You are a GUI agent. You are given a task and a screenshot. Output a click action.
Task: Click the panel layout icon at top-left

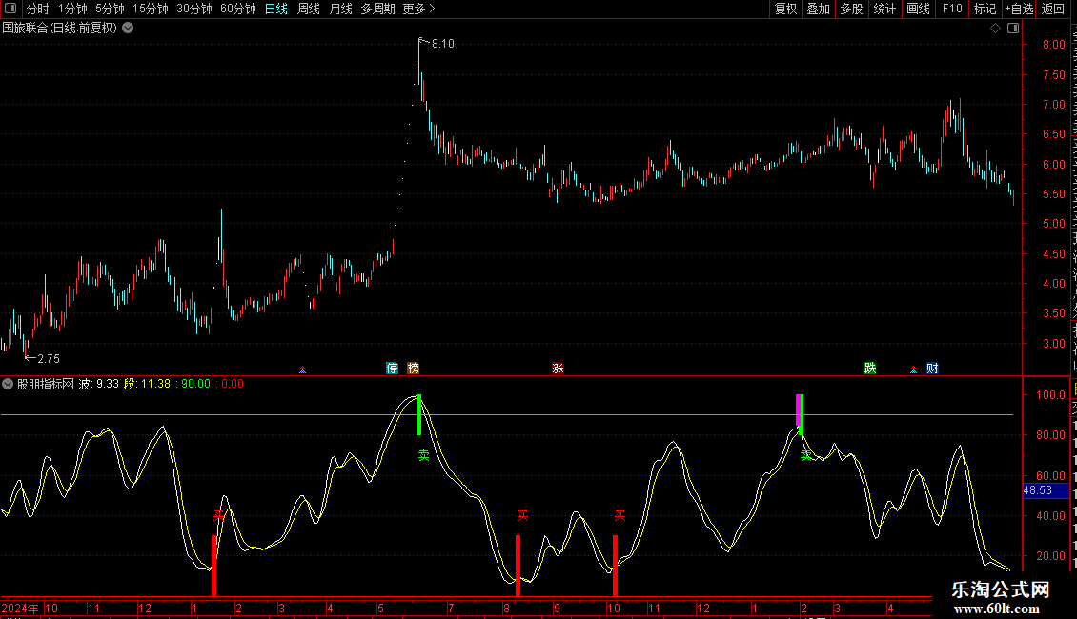10,9
